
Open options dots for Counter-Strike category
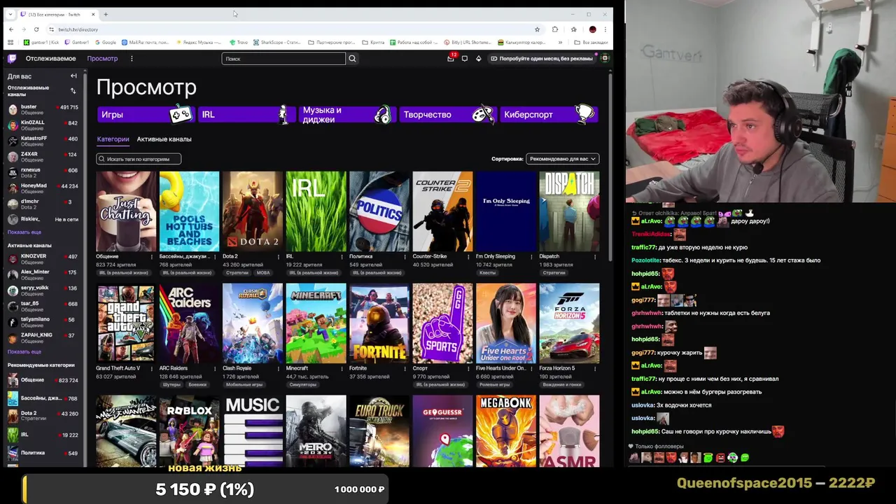pos(468,257)
